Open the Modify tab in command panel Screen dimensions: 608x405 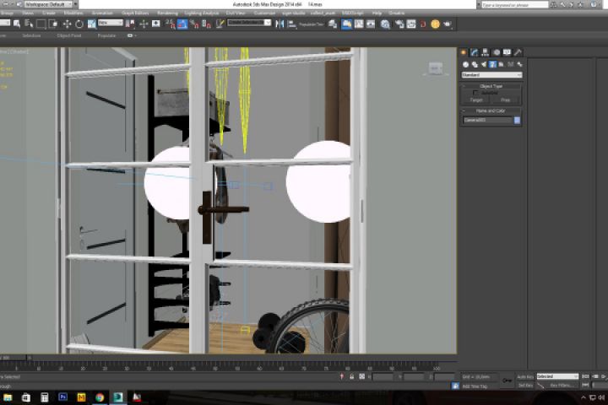click(x=475, y=52)
